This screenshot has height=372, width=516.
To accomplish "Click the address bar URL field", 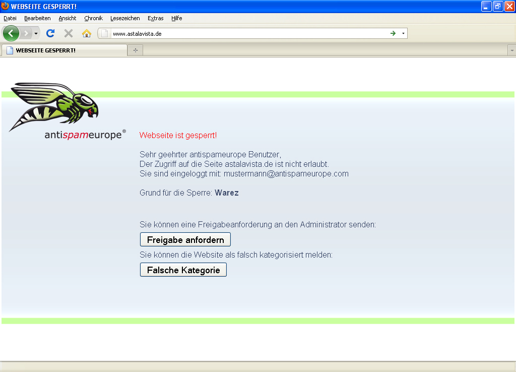I will (x=247, y=34).
